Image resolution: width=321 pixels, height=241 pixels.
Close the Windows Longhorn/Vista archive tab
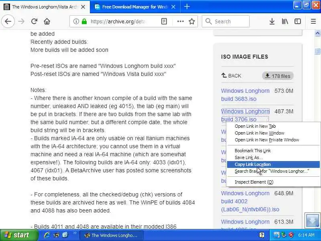coord(83,7)
